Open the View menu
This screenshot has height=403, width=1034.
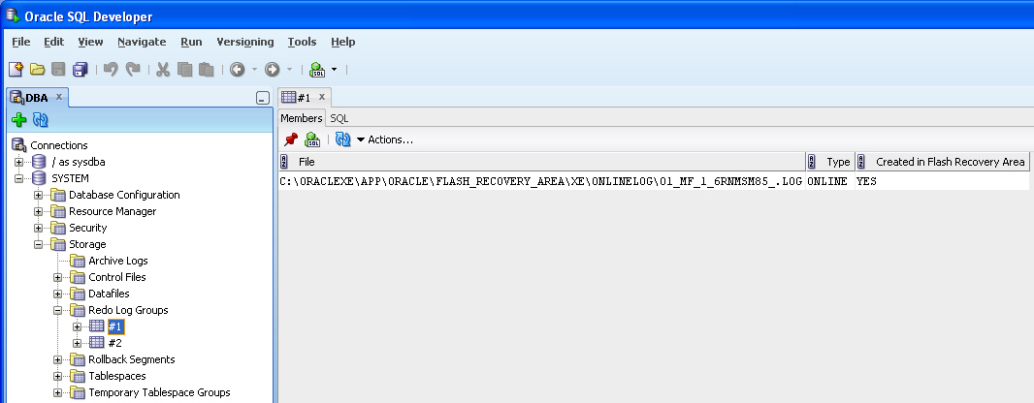[x=90, y=42]
